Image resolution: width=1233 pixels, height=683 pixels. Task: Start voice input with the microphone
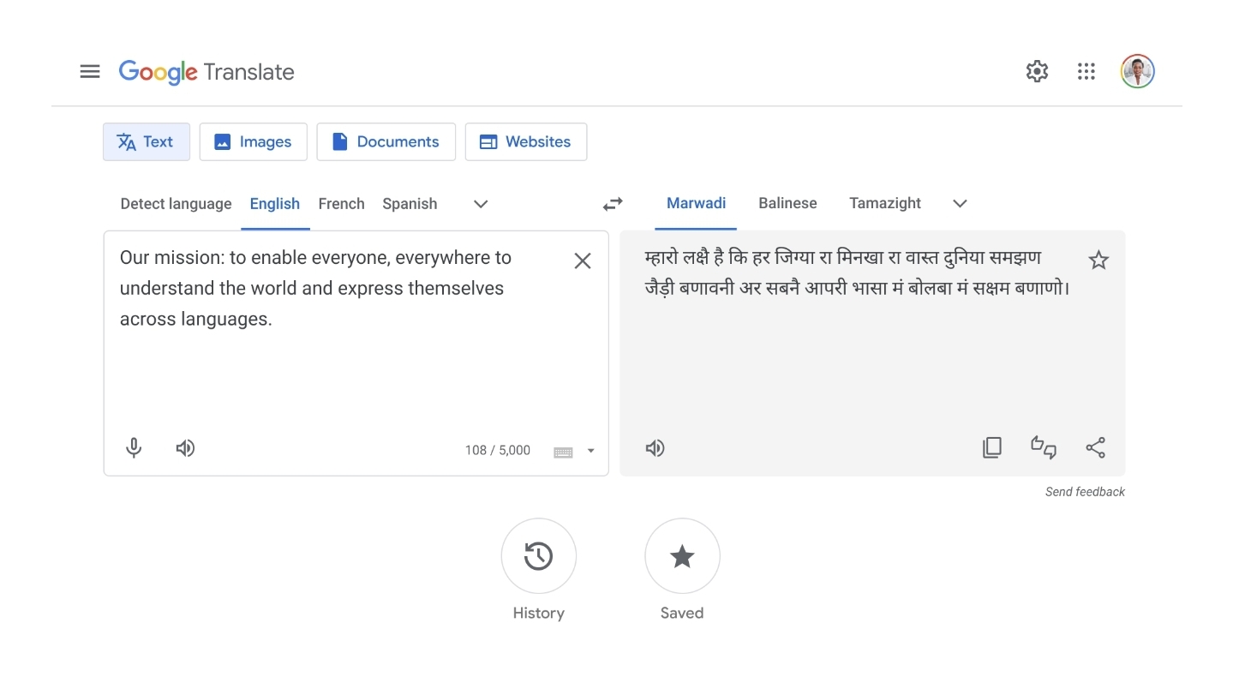(134, 448)
